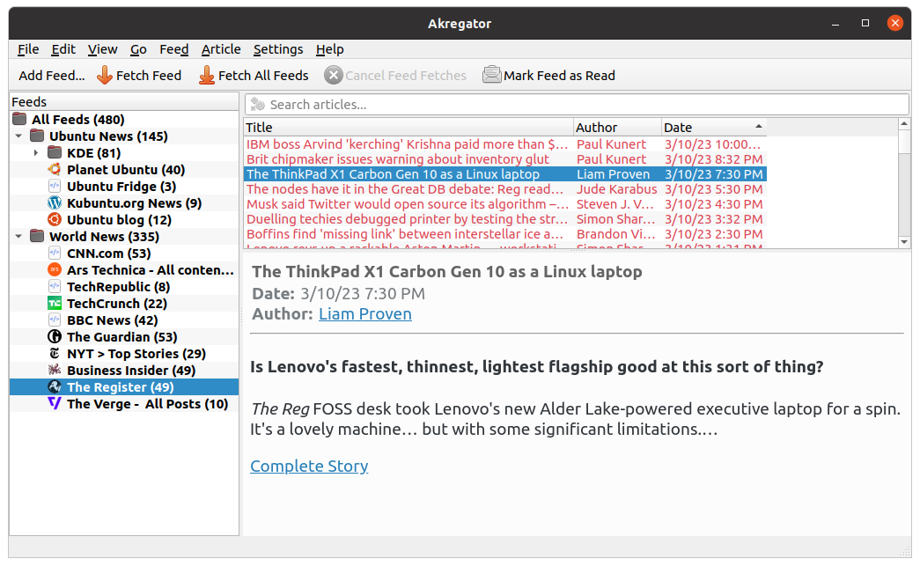Click in the Search articles field

click(577, 105)
